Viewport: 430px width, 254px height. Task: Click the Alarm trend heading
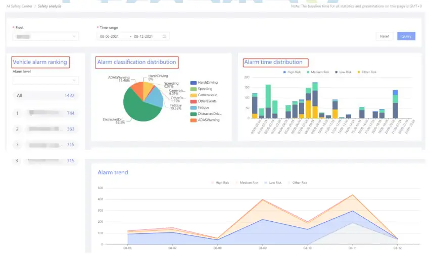(113, 172)
